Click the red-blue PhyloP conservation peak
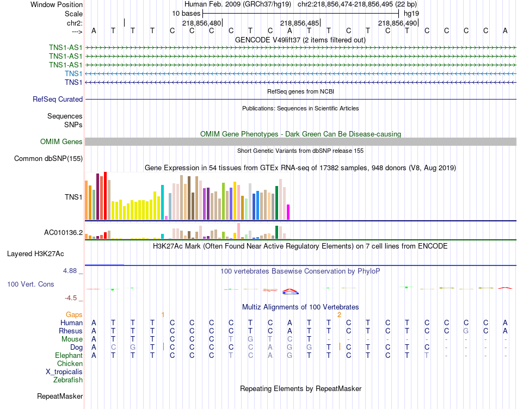The image size is (517, 409). tap(290, 292)
